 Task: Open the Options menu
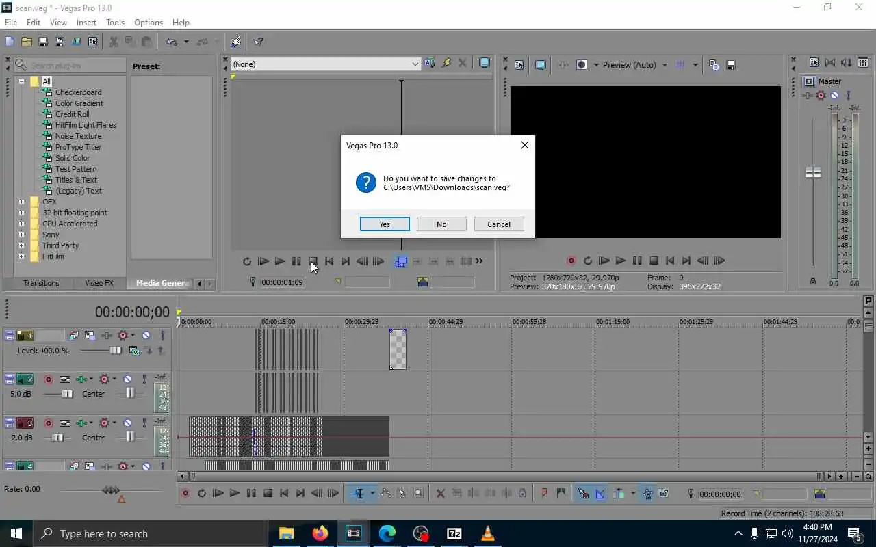pyautogui.click(x=148, y=23)
